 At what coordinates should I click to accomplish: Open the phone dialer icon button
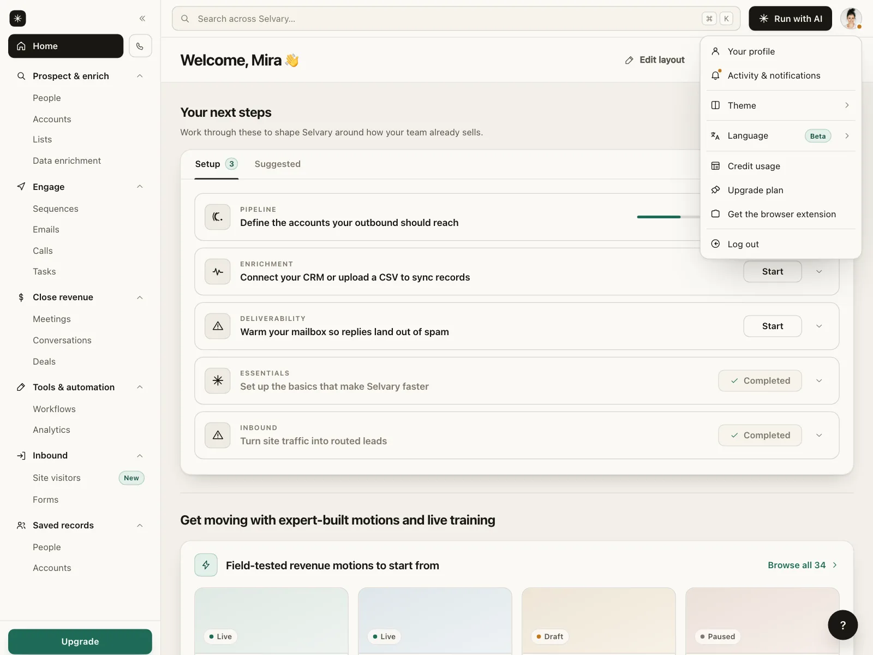pos(140,46)
